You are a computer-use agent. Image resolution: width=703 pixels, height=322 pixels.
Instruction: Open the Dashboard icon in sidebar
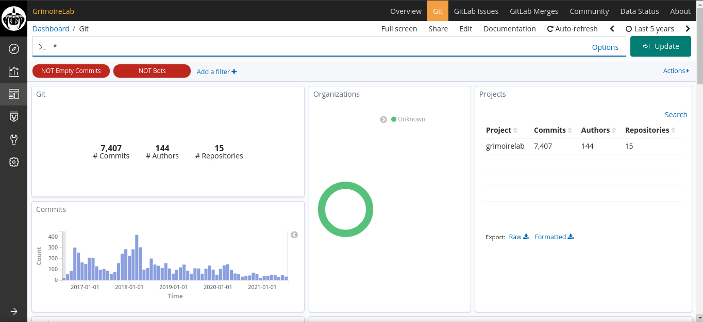point(14,94)
